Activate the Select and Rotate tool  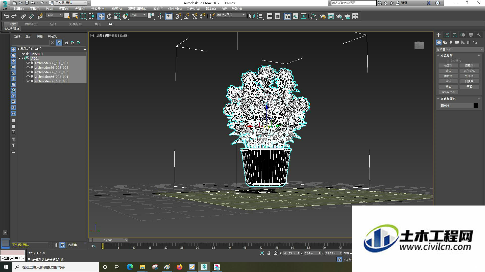pyautogui.click(x=109, y=16)
